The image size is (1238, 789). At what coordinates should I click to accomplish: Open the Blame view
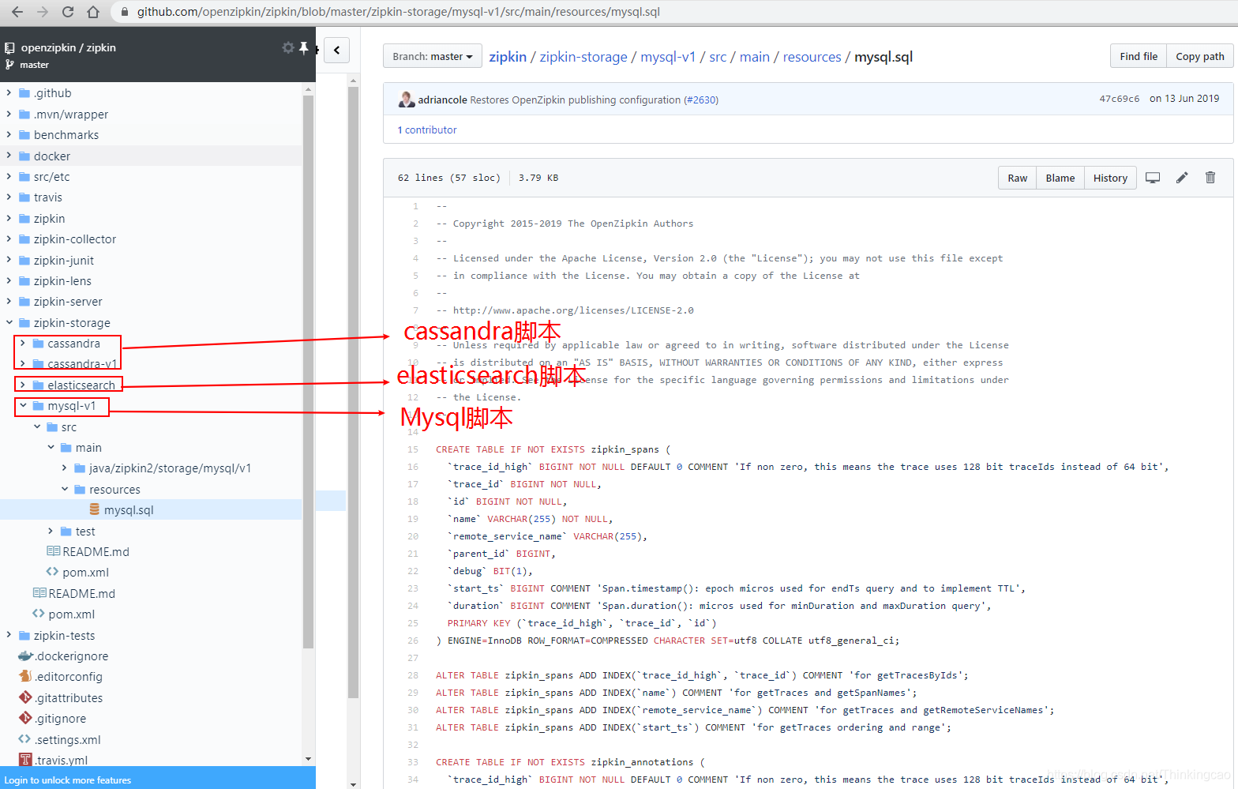[x=1060, y=178]
